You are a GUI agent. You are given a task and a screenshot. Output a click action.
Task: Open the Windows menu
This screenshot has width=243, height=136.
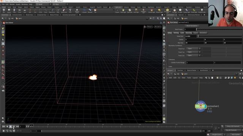25,4
